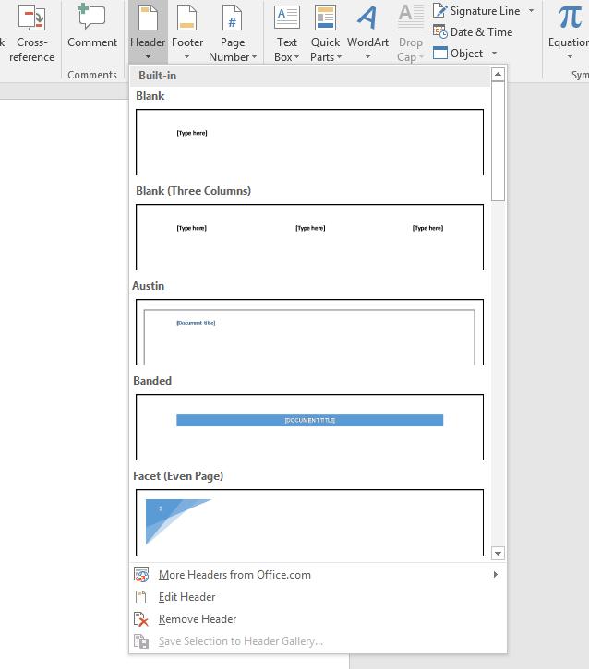589x669 pixels.
Task: Click the Austin title text
Action: click(x=148, y=286)
